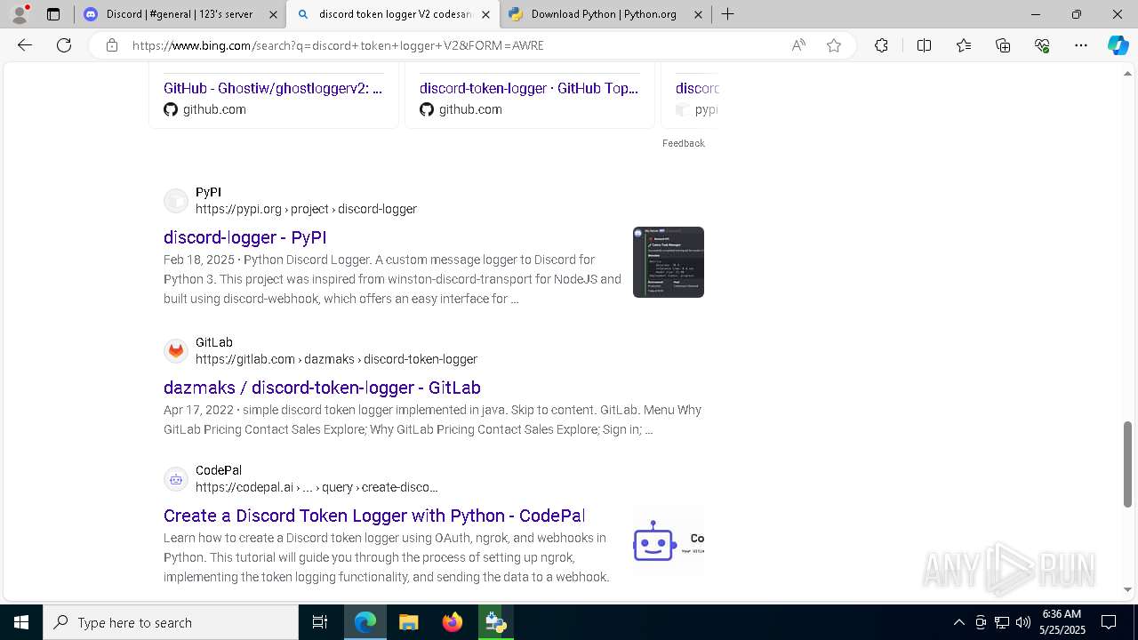The width and height of the screenshot is (1138, 640).
Task: Open the Collections icon
Action: point(1003,45)
